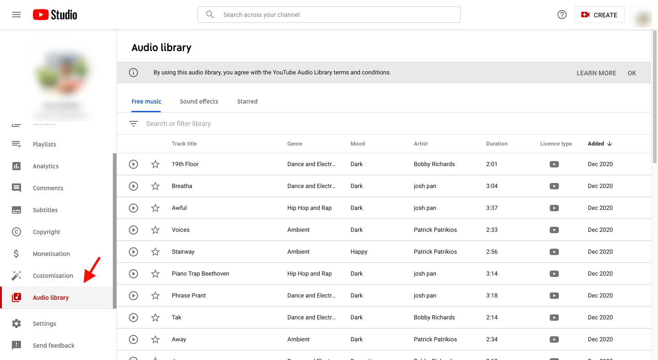Star the track Awful

tap(155, 208)
